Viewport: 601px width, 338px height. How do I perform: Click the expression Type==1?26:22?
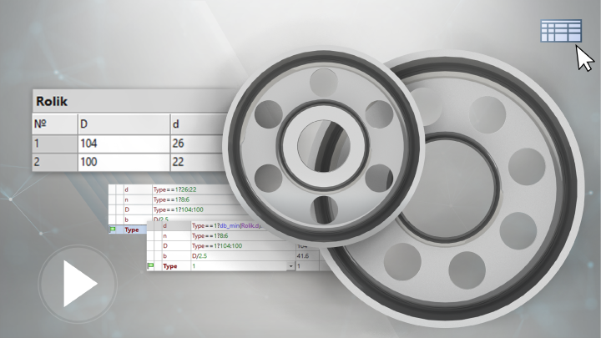(x=179, y=189)
